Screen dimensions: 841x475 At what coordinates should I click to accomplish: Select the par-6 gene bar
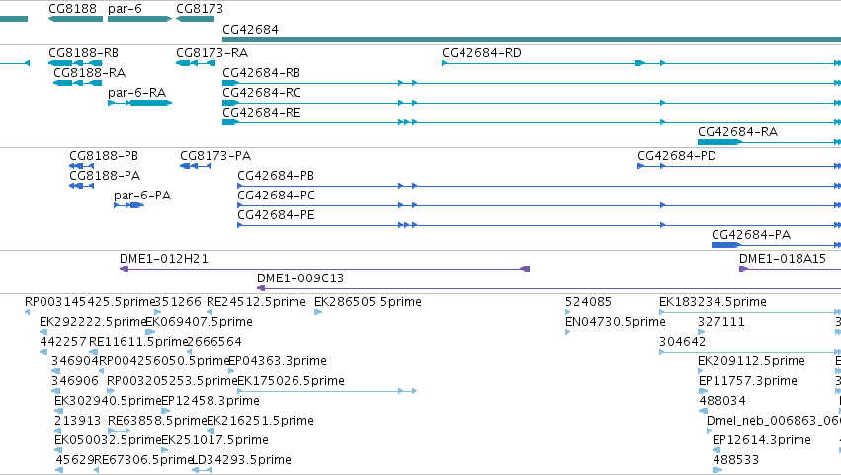(139, 19)
